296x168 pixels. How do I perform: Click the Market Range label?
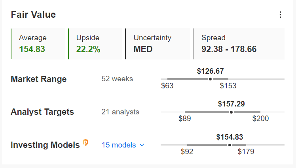(39, 79)
